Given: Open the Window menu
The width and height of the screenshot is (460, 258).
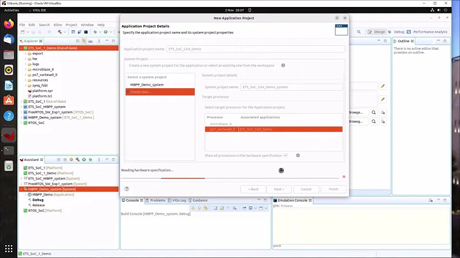Looking at the screenshot, I should (87, 25).
